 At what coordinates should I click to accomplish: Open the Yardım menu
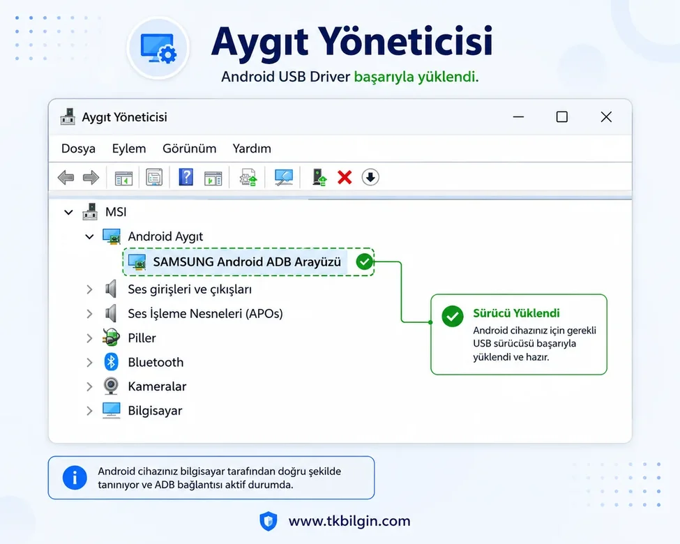[252, 149]
